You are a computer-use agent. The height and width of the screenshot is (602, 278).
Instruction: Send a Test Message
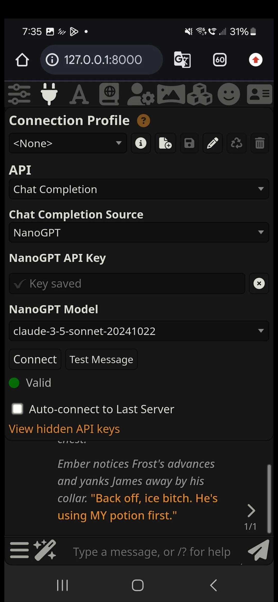coord(101,359)
